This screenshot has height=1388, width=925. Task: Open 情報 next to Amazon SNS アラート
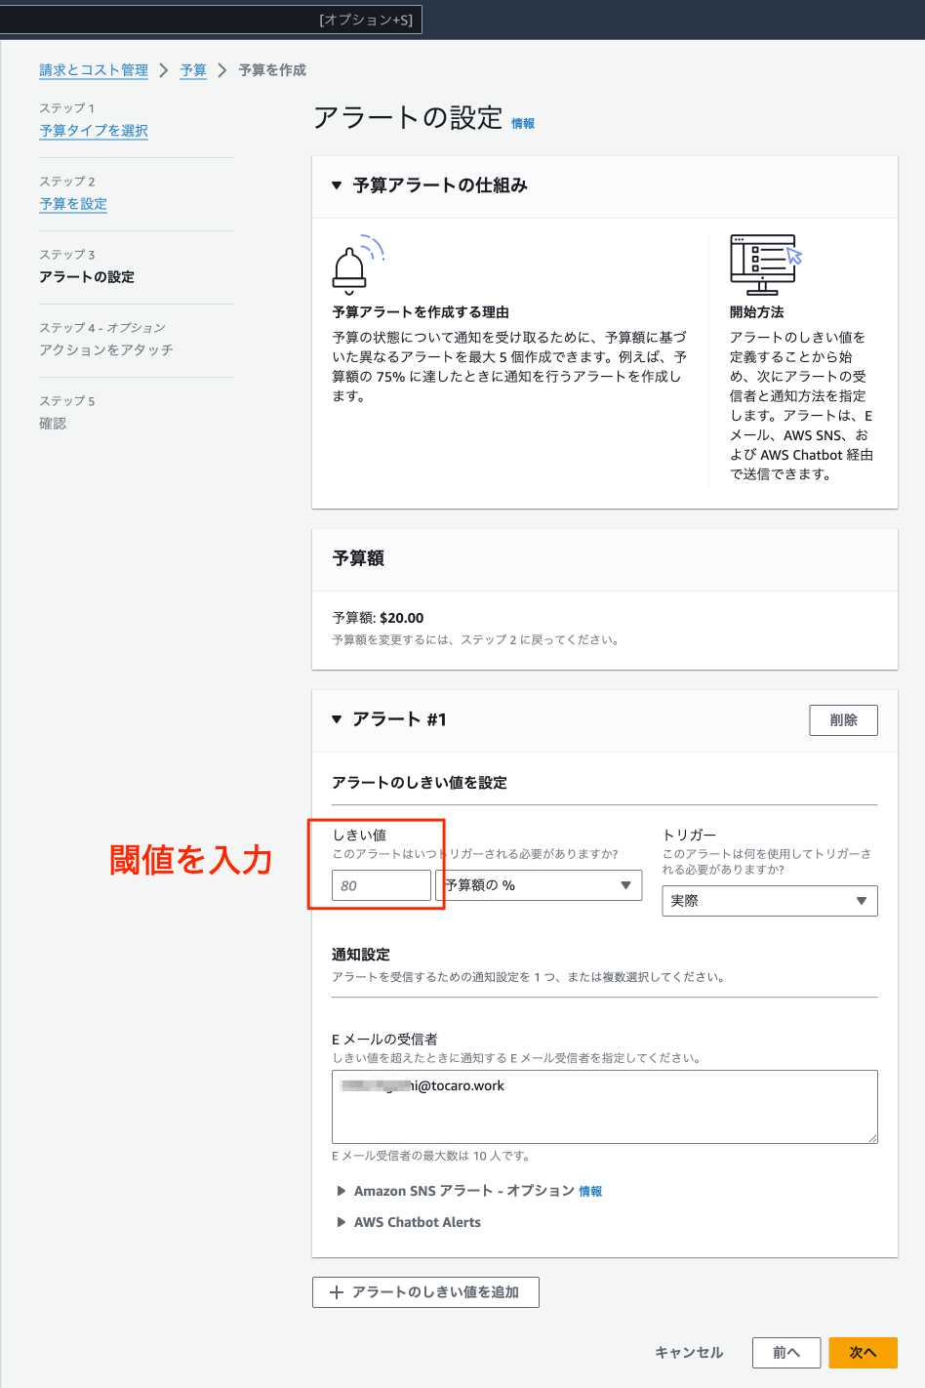click(x=591, y=1190)
